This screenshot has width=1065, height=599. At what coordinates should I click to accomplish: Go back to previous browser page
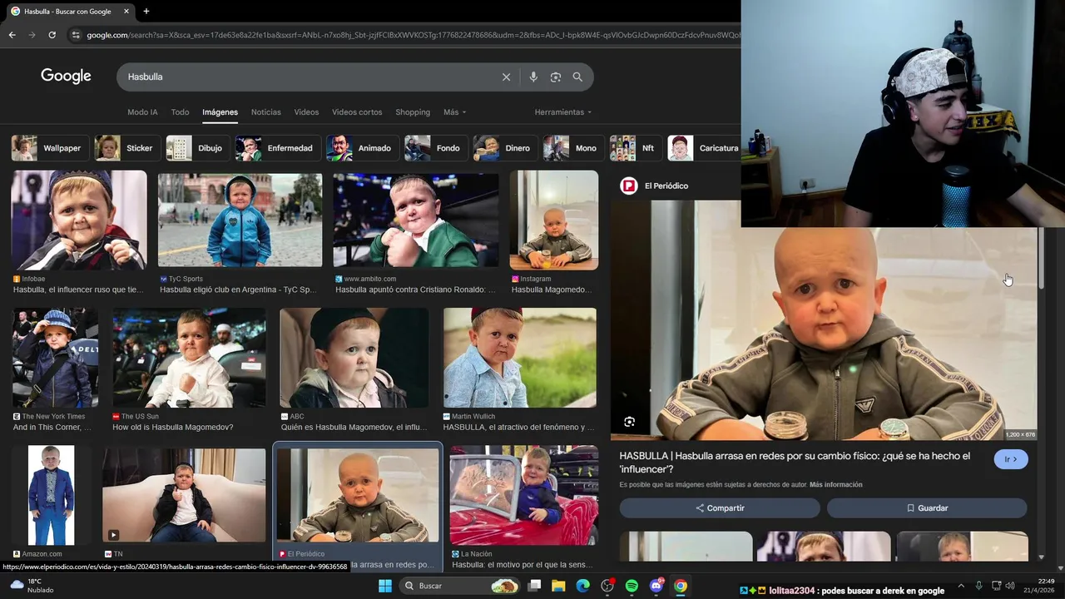[x=12, y=35]
